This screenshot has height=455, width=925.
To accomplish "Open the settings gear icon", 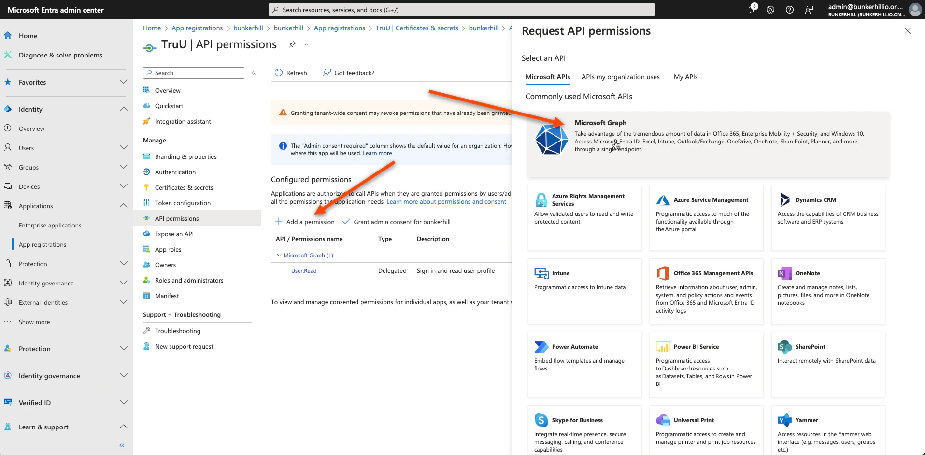I will click(x=770, y=10).
